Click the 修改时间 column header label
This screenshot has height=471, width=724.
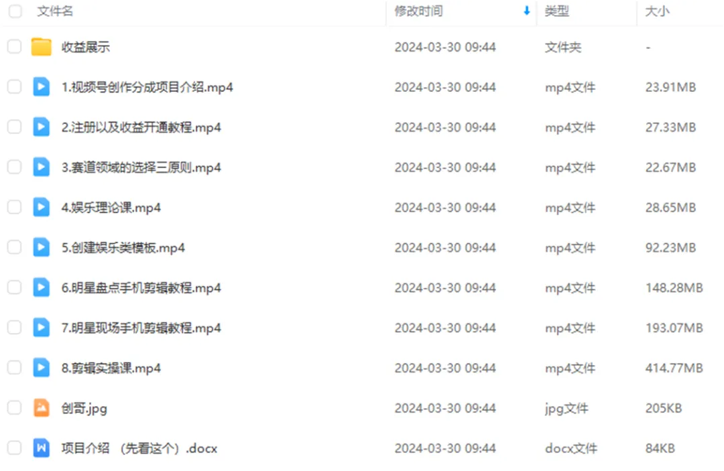418,11
